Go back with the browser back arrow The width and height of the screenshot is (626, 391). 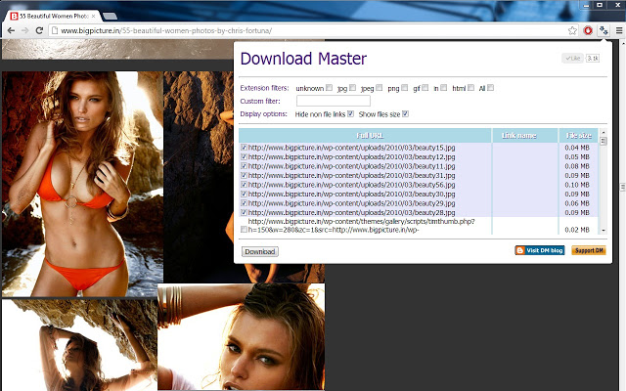(11, 30)
